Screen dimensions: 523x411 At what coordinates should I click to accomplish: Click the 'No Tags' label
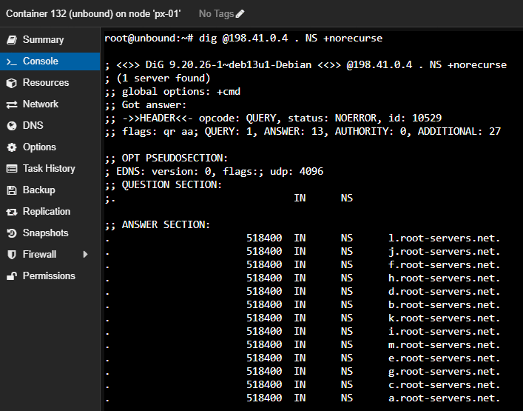pyautogui.click(x=216, y=13)
